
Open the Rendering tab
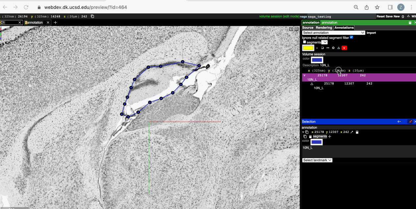324,28
